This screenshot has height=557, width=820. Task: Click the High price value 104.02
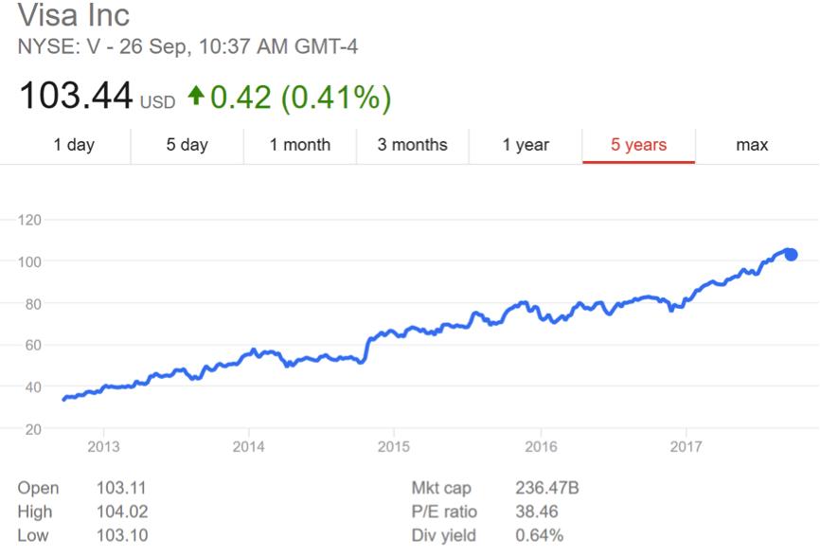tap(122, 512)
